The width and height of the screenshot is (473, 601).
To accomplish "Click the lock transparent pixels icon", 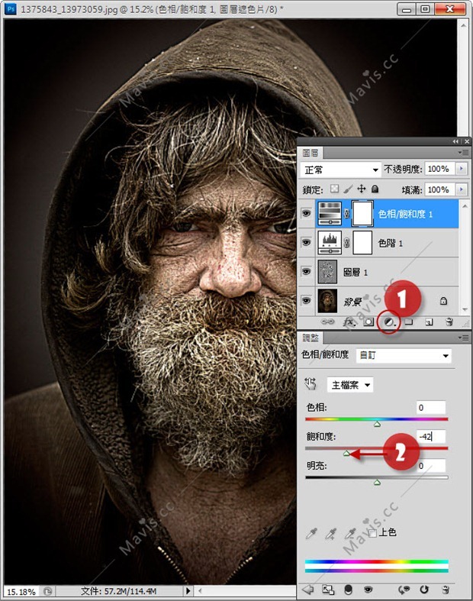I will point(335,189).
